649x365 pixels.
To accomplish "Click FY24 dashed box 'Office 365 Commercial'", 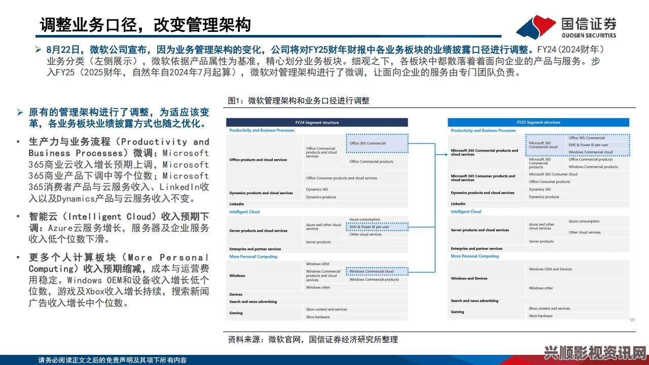I will click(x=377, y=143).
